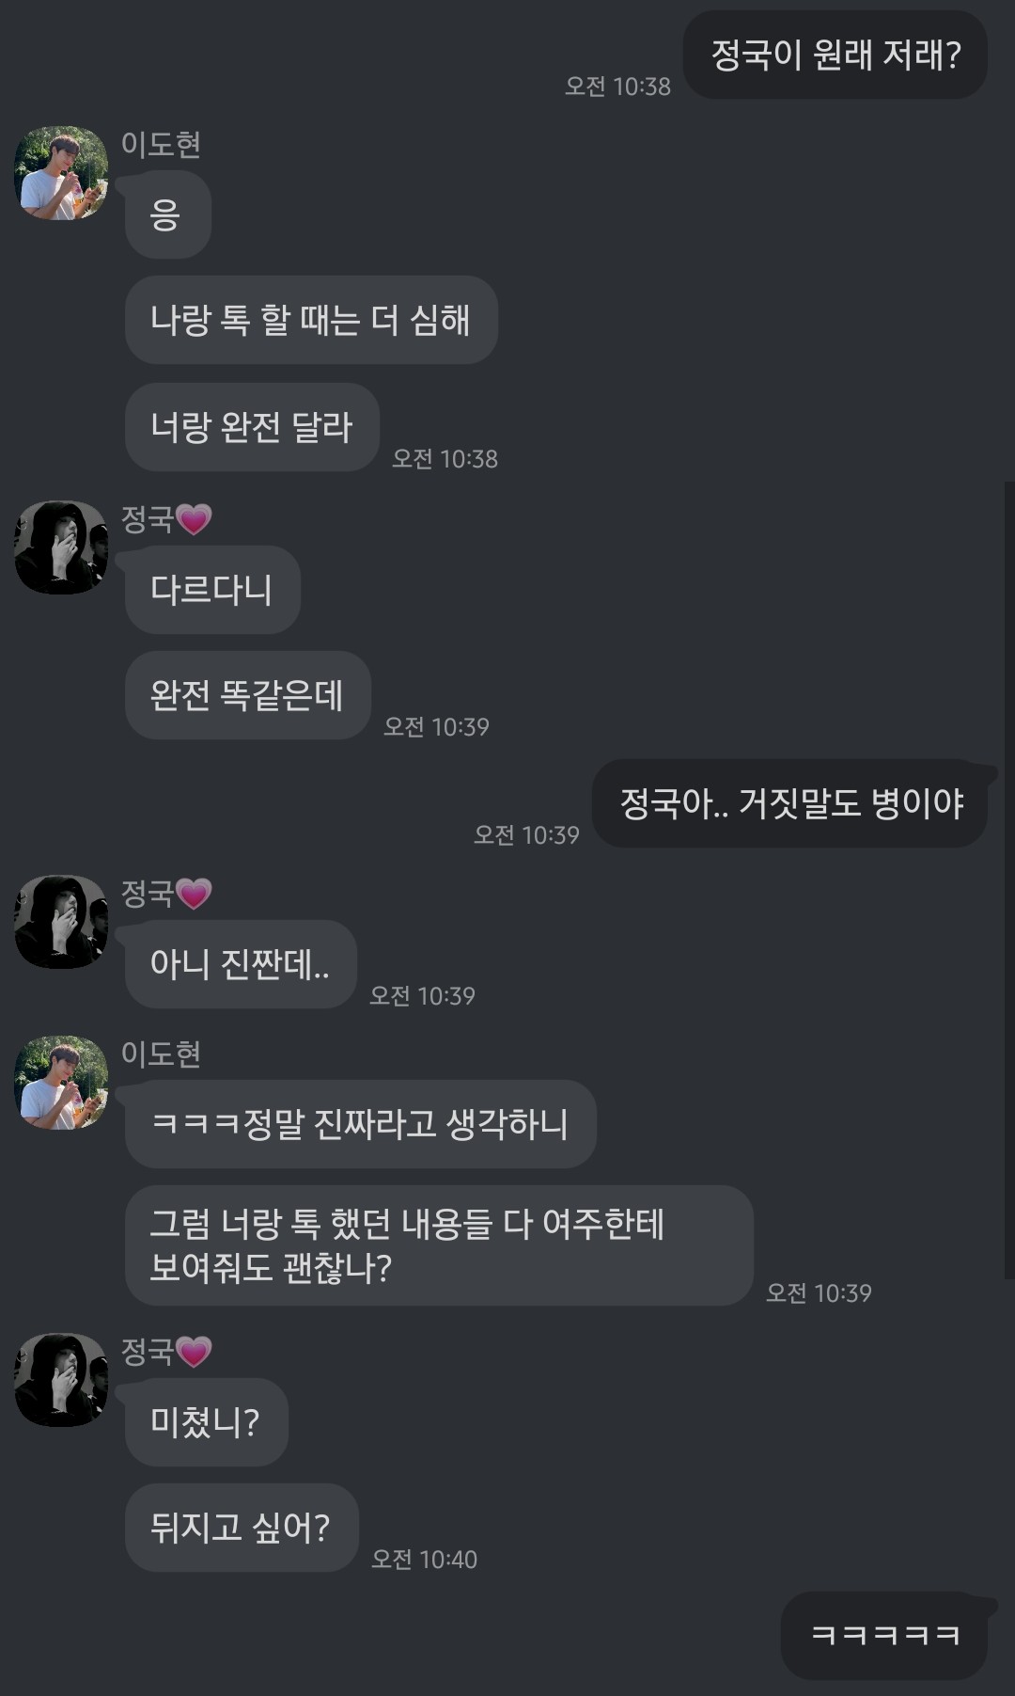Screen dimensions: 1015x1696
Task: Tap the '응' chat bubble
Action: point(167,214)
